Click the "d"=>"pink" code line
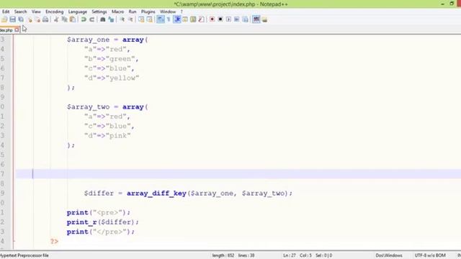 107,136
